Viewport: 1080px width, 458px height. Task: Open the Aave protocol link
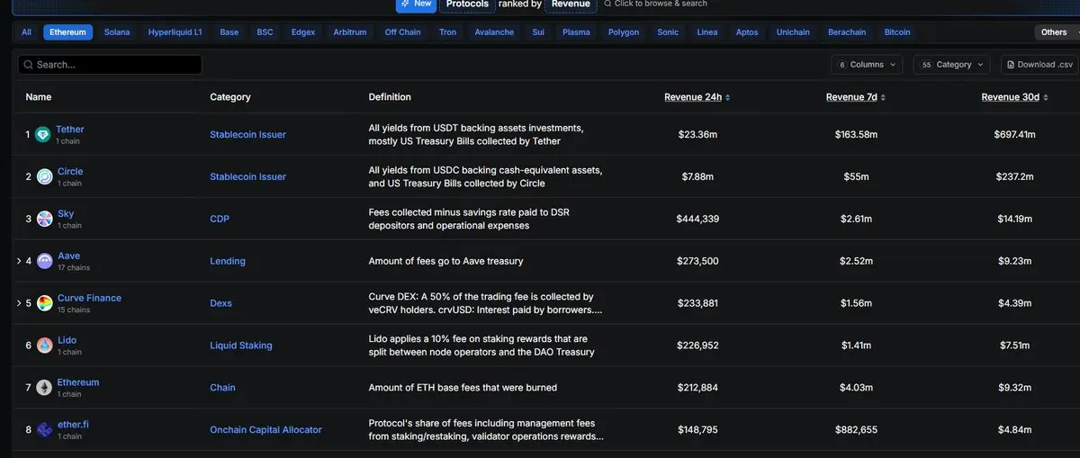tap(68, 256)
